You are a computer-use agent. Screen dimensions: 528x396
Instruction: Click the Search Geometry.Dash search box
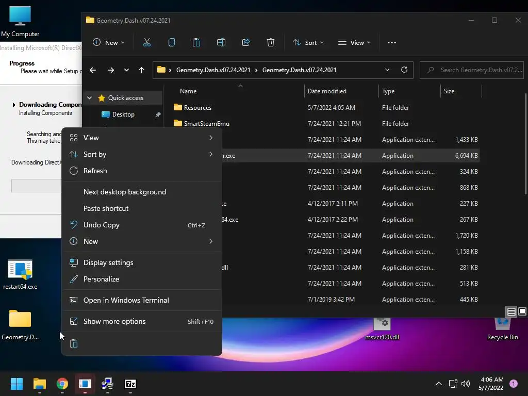(x=471, y=70)
